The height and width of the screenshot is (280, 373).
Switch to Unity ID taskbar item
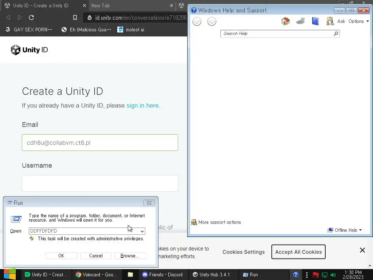tap(46, 275)
